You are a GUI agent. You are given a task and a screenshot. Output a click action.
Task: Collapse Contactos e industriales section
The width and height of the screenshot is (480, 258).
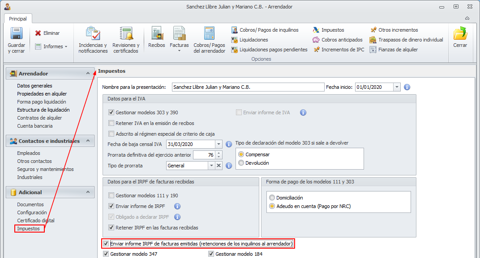tap(88, 141)
